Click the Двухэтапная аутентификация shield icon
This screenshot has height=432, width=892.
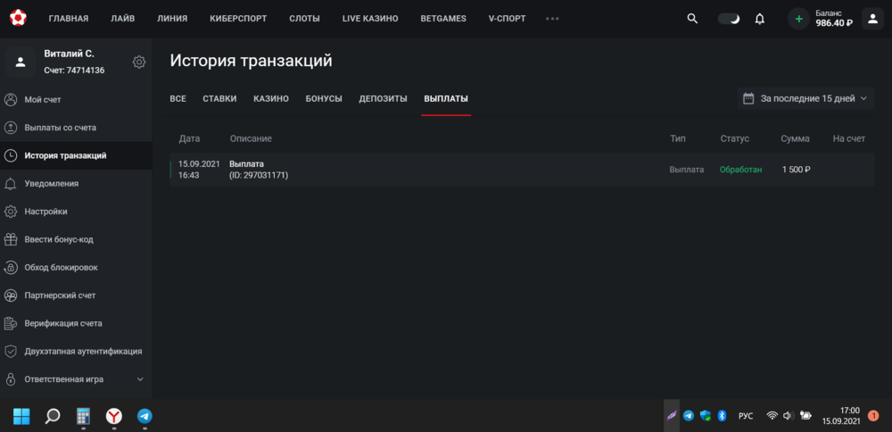click(10, 351)
